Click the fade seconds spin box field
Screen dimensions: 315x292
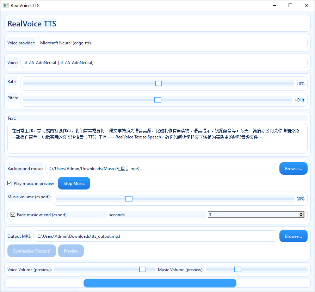pyautogui.click(x=253, y=215)
